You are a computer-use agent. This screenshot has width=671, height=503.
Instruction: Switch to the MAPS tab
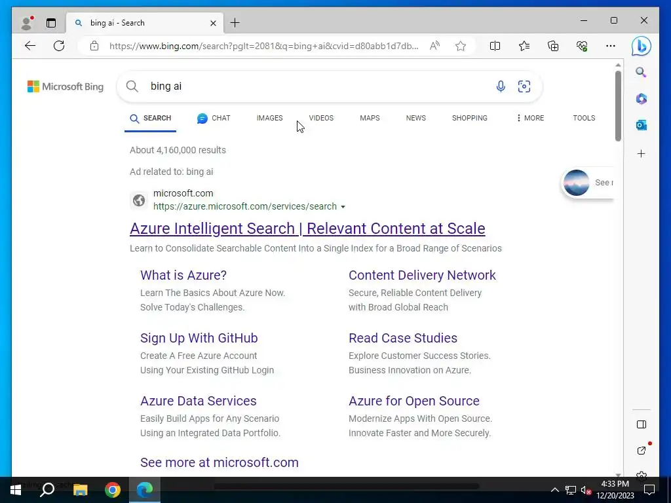click(x=370, y=118)
